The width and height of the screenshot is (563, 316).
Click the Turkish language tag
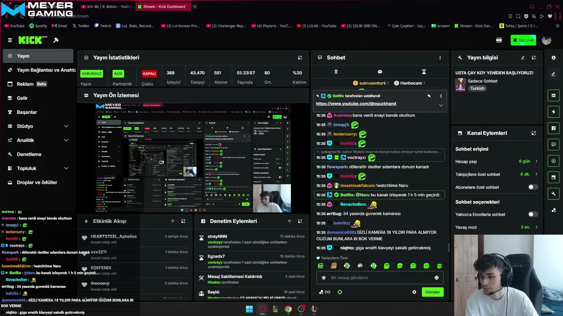pyautogui.click(x=477, y=88)
